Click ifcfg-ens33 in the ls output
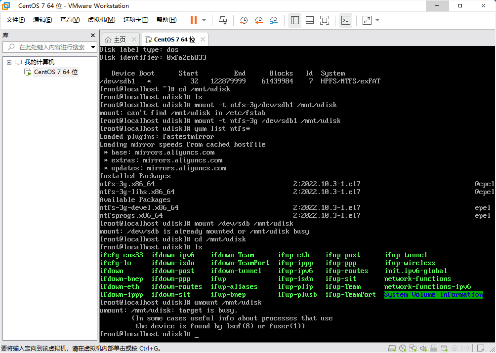 coord(122,255)
